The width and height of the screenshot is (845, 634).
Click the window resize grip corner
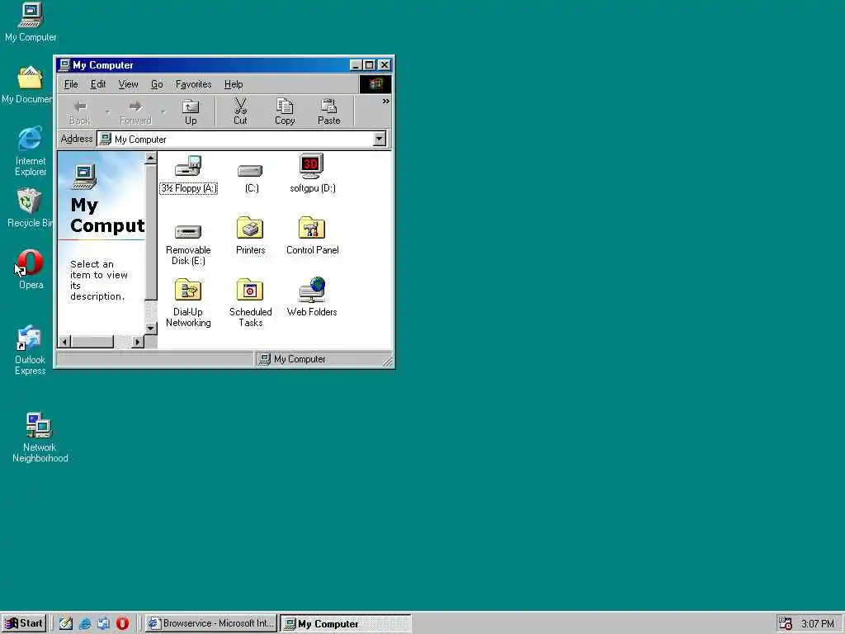388,362
